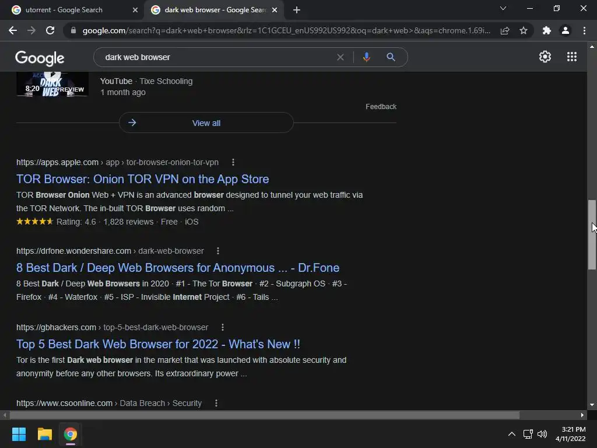
Task: Click scrollbar up arrow
Action: click(592, 47)
